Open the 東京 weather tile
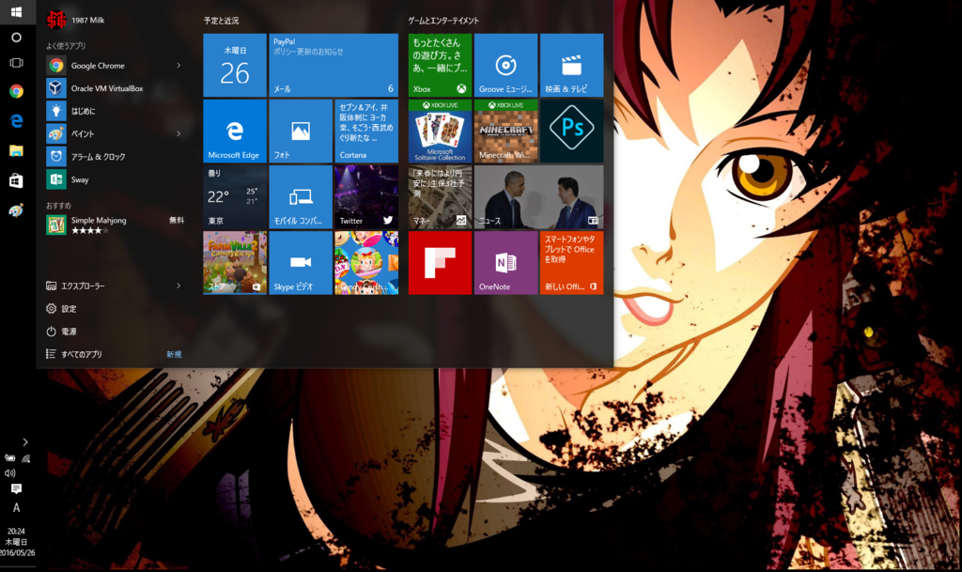962x572 pixels. click(235, 197)
